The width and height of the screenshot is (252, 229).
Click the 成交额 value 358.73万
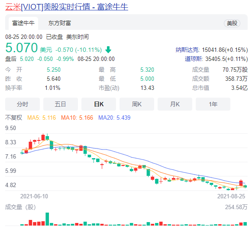coord(236,79)
